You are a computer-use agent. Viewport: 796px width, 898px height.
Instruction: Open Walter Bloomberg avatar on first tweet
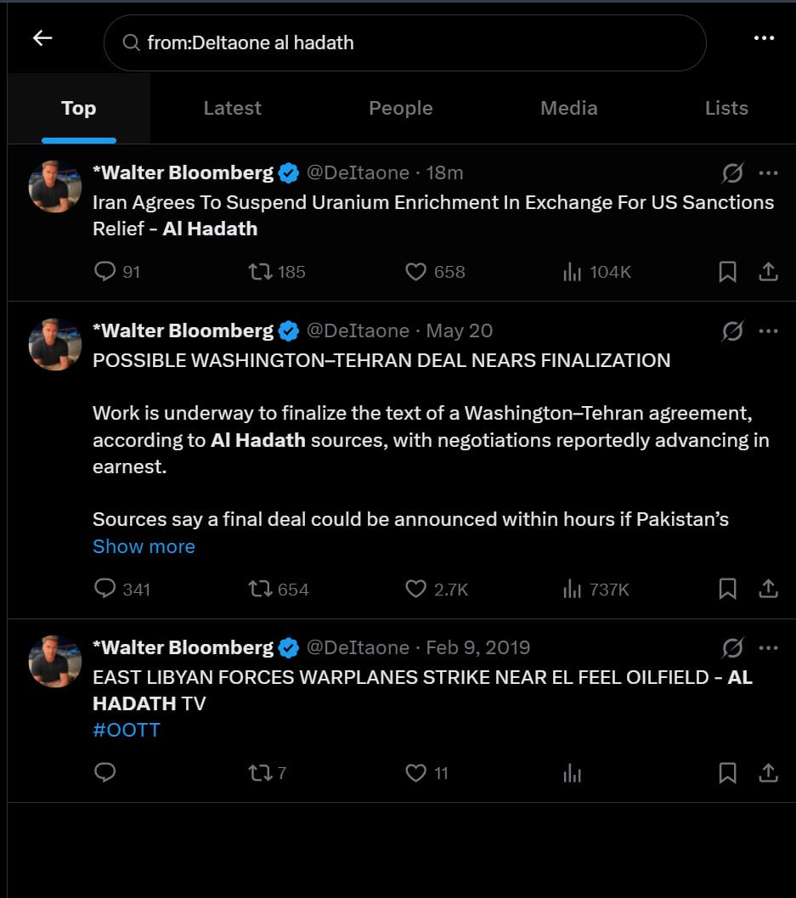tap(55, 187)
